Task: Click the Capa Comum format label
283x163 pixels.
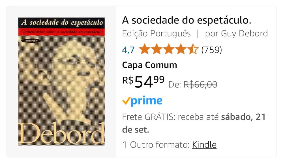Action: click(x=149, y=65)
